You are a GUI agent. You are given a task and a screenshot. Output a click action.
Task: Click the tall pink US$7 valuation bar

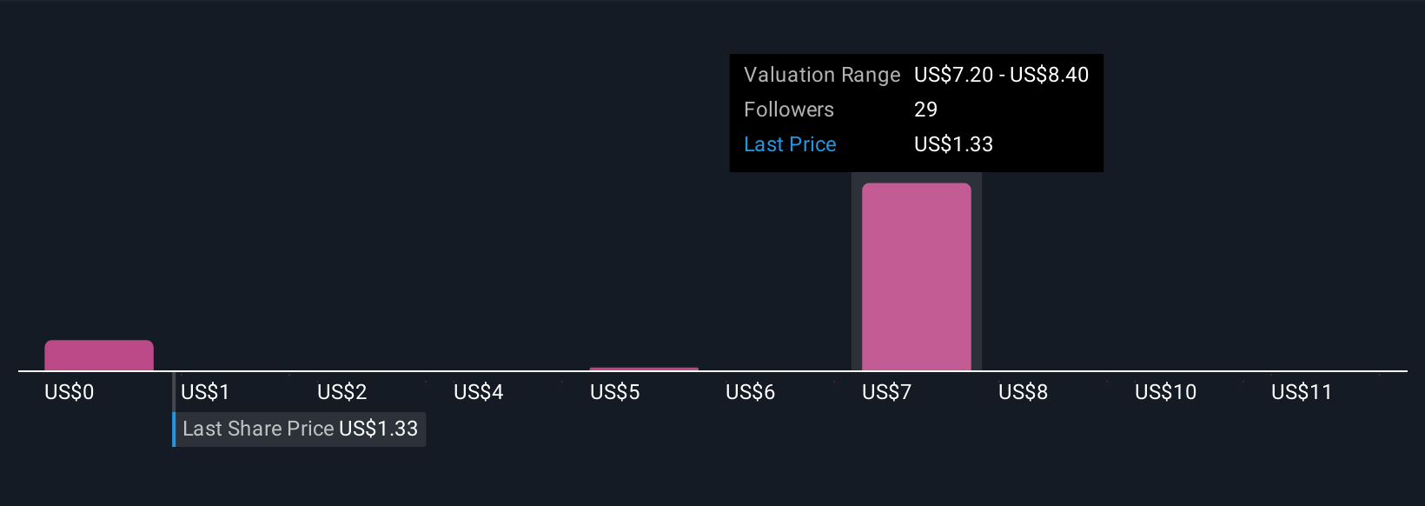point(916,276)
